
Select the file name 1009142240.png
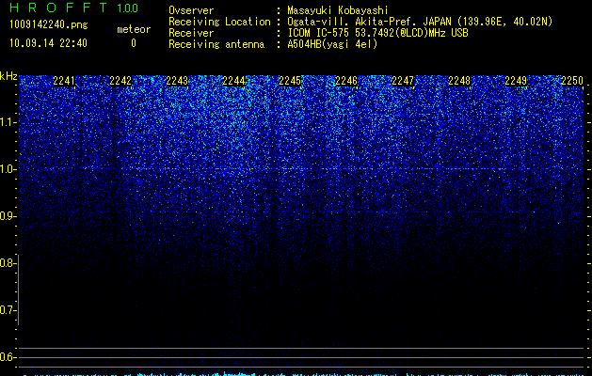point(48,24)
